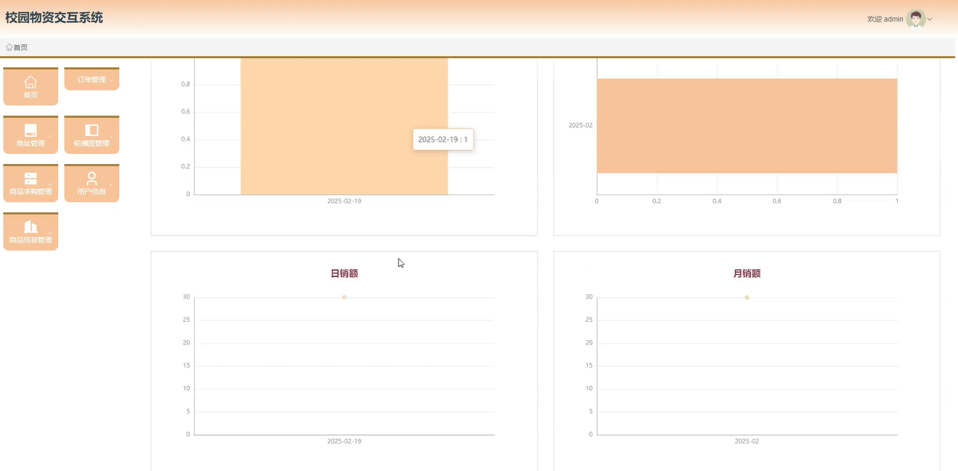
Task: Click the 2025-02-19 axis label under 日销额
Action: (x=344, y=441)
